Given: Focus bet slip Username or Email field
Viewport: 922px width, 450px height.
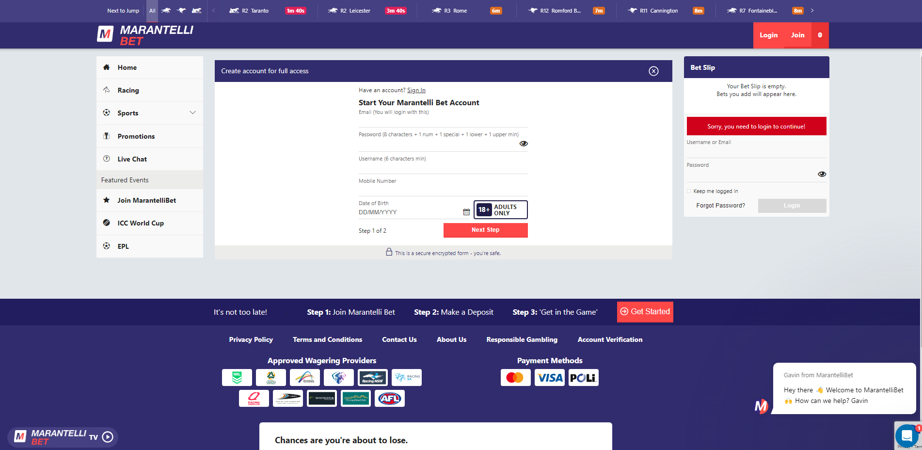Looking at the screenshot, I should [x=756, y=151].
